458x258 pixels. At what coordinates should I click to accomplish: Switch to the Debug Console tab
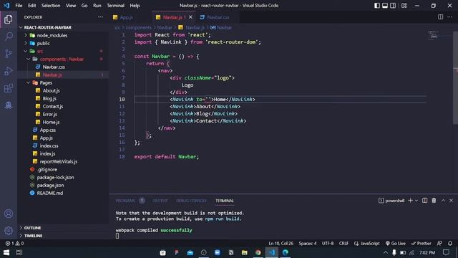click(x=191, y=201)
